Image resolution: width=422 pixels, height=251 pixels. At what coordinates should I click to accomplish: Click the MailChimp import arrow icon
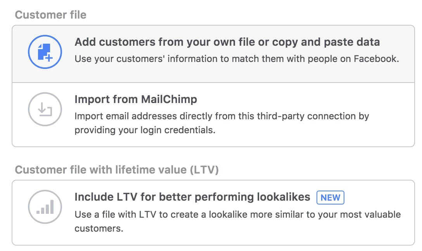coord(45,110)
